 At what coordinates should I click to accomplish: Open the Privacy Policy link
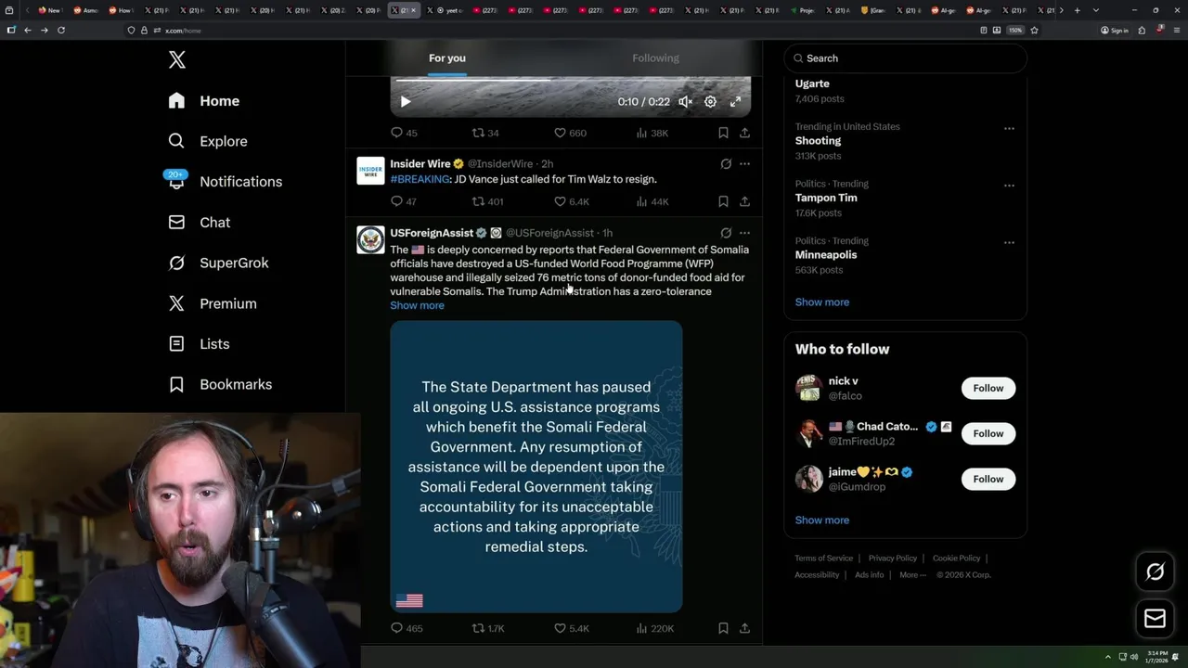click(x=892, y=559)
